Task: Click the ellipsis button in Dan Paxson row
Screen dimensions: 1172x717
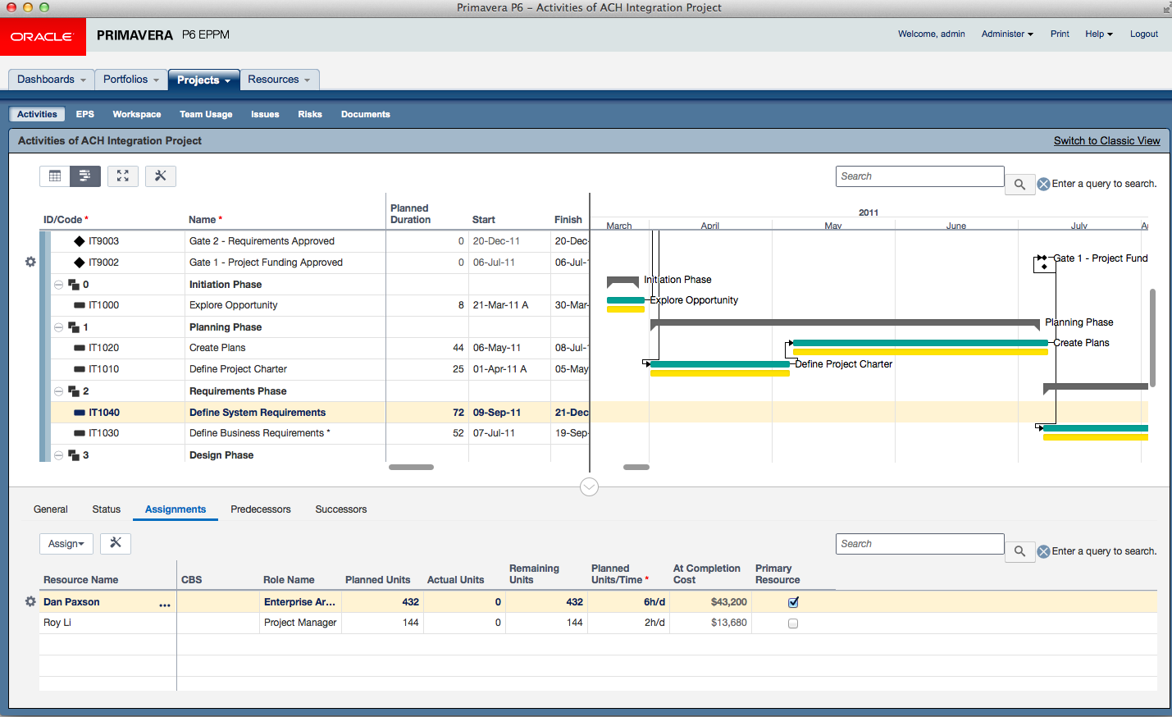Action: [165, 605]
